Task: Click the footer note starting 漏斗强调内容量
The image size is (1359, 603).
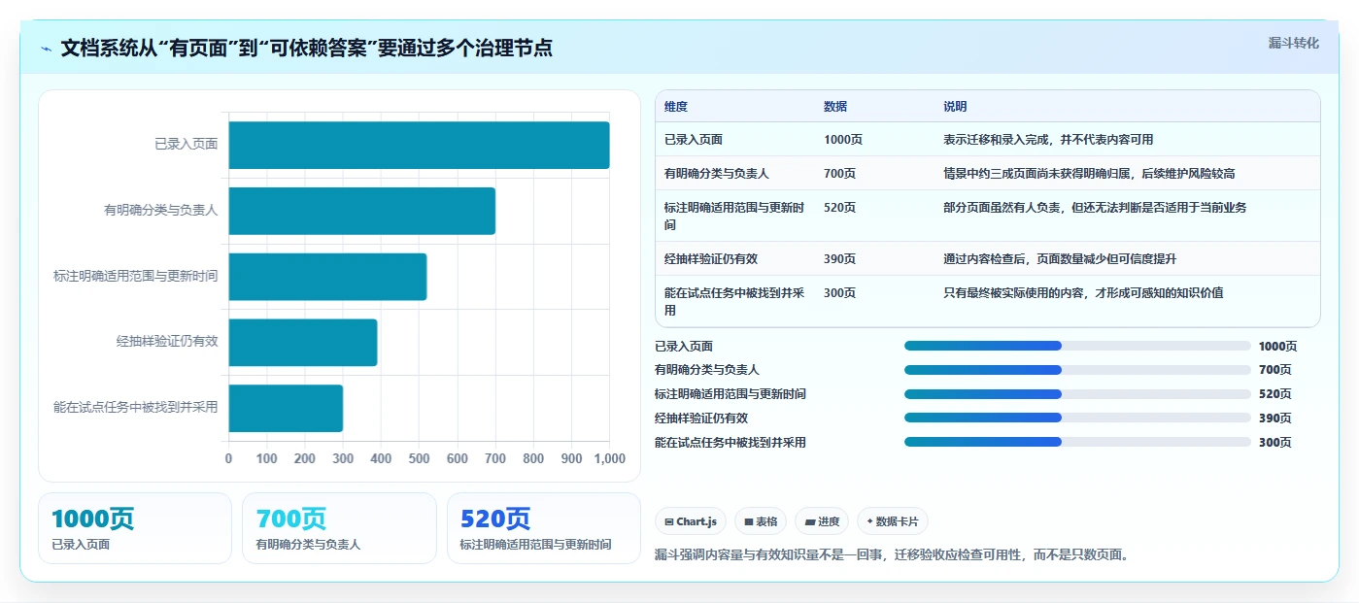Action: [892, 556]
